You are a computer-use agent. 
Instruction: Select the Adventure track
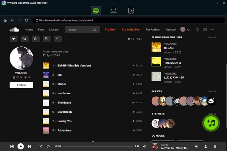[92, 130]
